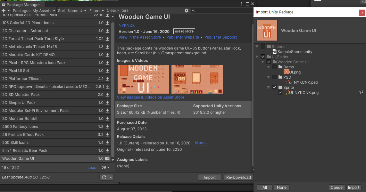Click the NYKNCK publisher link

127,25
